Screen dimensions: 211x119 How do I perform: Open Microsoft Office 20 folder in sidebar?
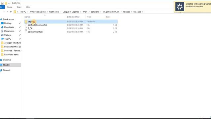point(13,47)
